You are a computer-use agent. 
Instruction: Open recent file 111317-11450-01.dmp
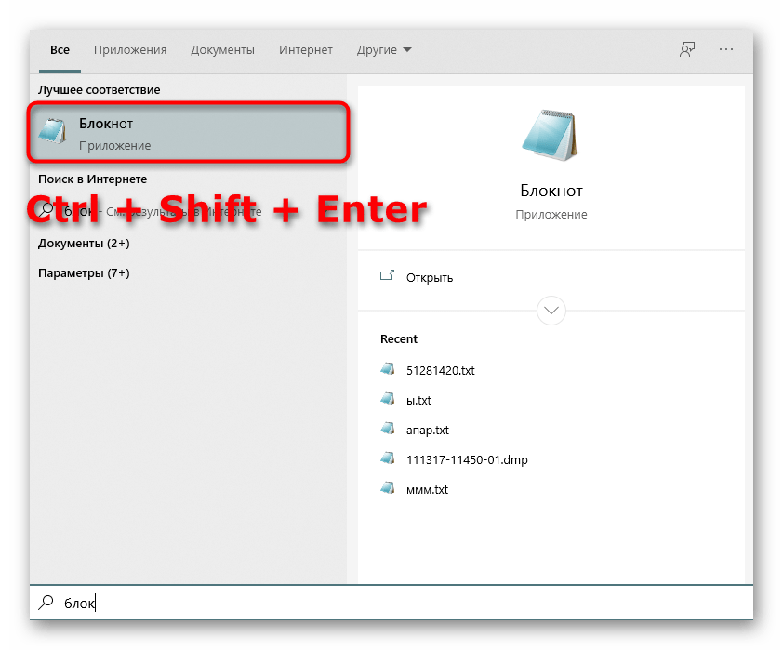pos(467,459)
